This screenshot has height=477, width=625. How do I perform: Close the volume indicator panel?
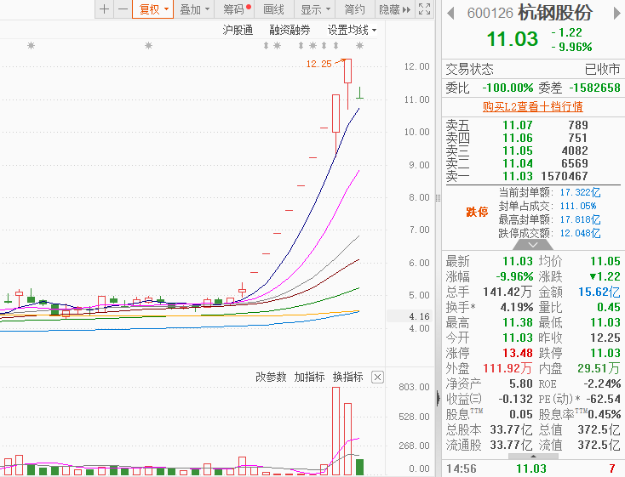[377, 377]
